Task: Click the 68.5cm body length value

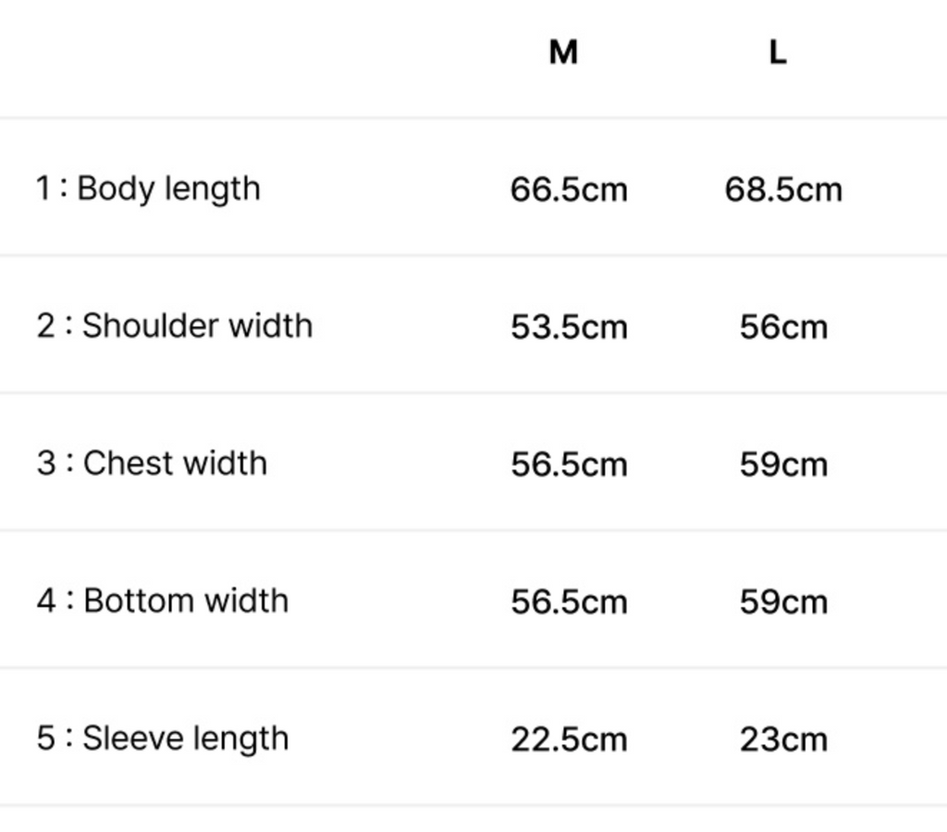Action: click(x=783, y=190)
